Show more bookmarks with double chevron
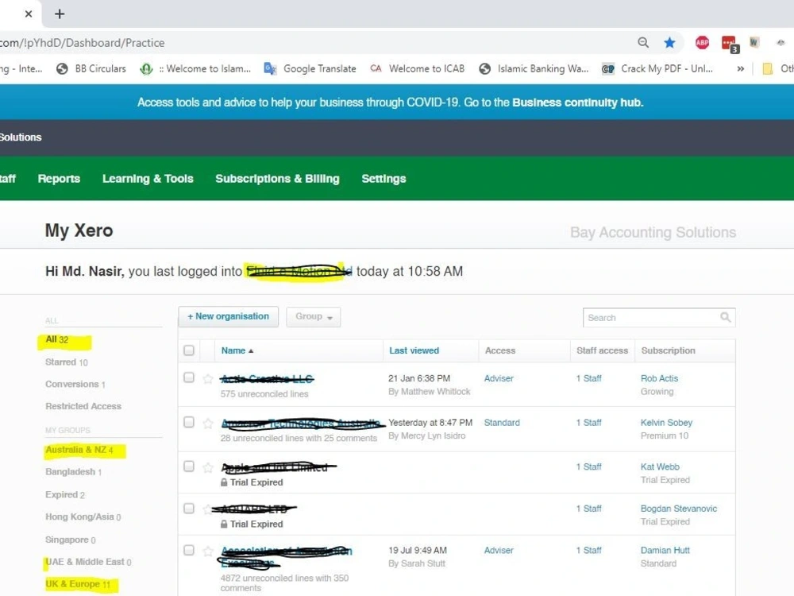The width and height of the screenshot is (794, 596). [740, 69]
